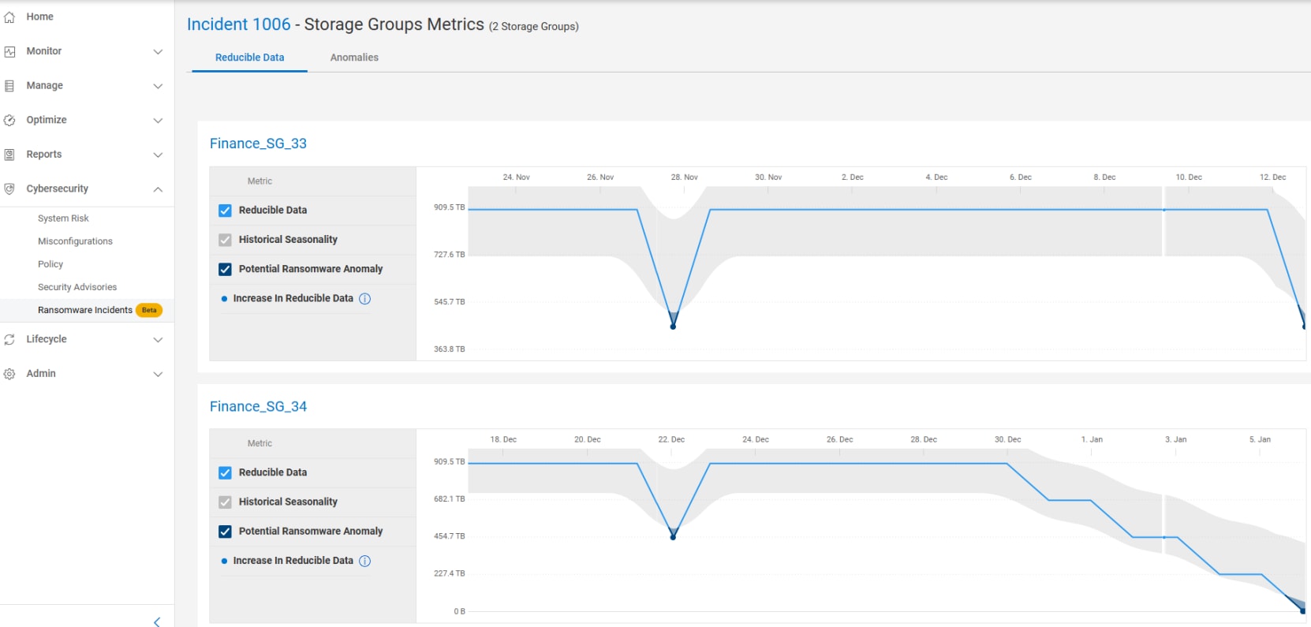
Task: Expand the Optimize menu chevron
Action: (x=158, y=121)
